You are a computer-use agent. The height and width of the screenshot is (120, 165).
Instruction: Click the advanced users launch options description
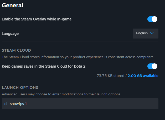[61, 94]
